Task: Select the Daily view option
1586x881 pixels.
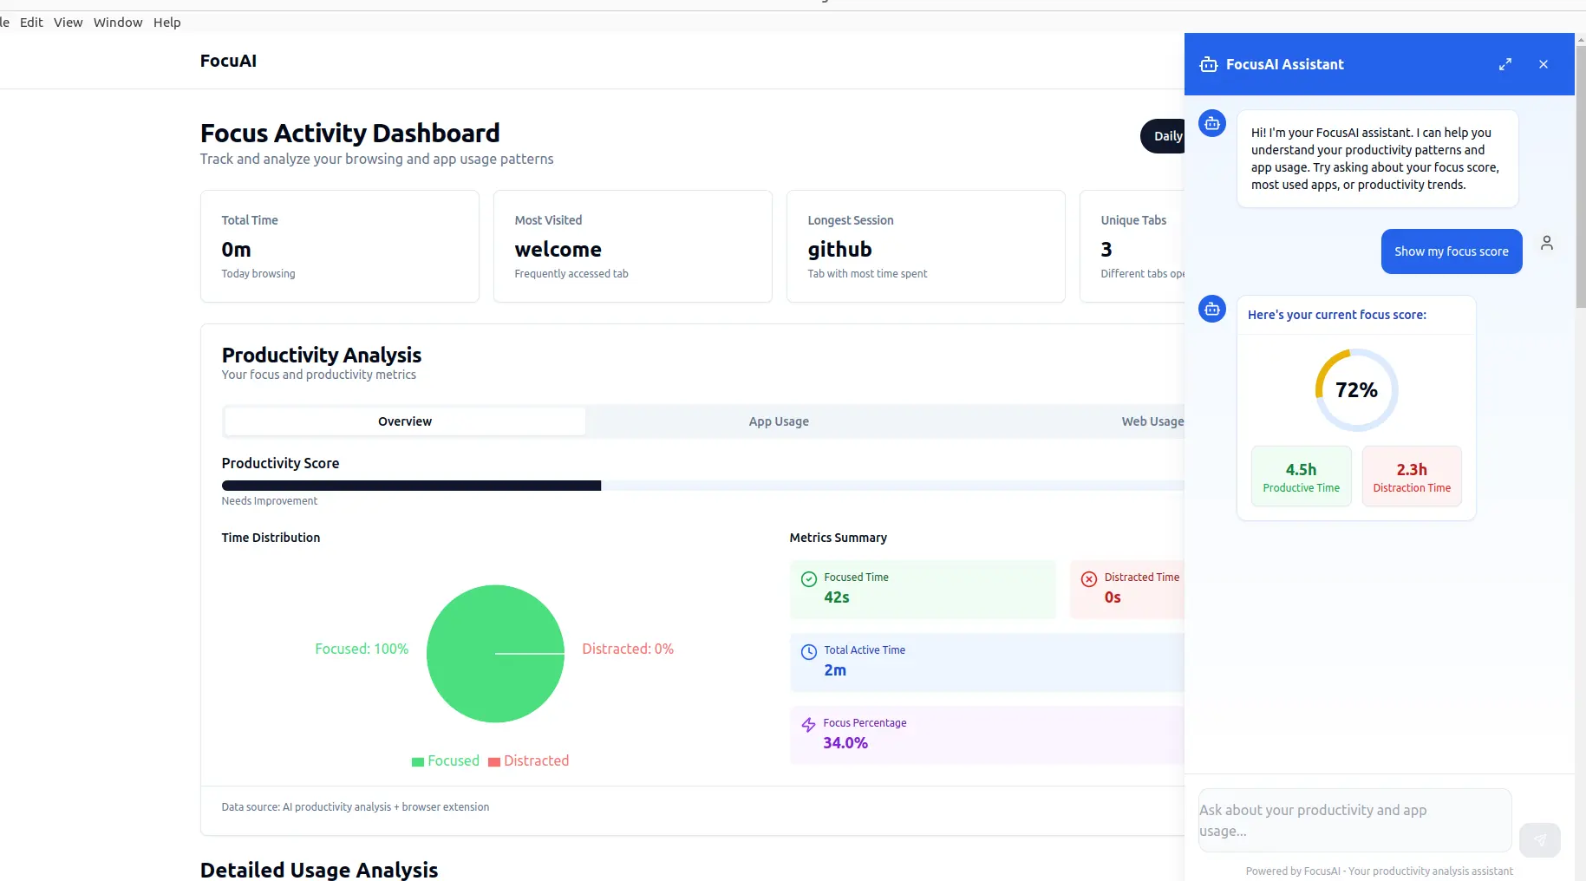Action: click(1168, 136)
